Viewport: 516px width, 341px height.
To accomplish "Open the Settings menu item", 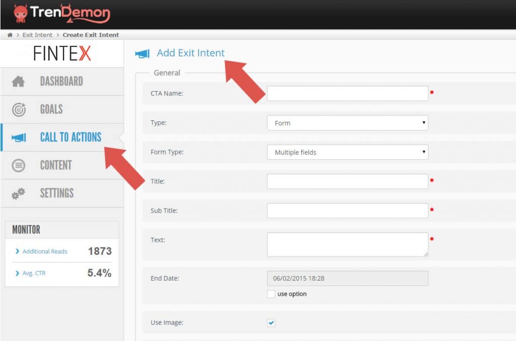I will tap(62, 193).
